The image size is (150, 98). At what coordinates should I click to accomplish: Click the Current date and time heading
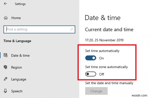[109, 30]
